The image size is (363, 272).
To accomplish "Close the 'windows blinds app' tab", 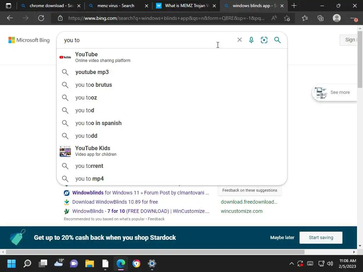I will (x=282, y=6).
